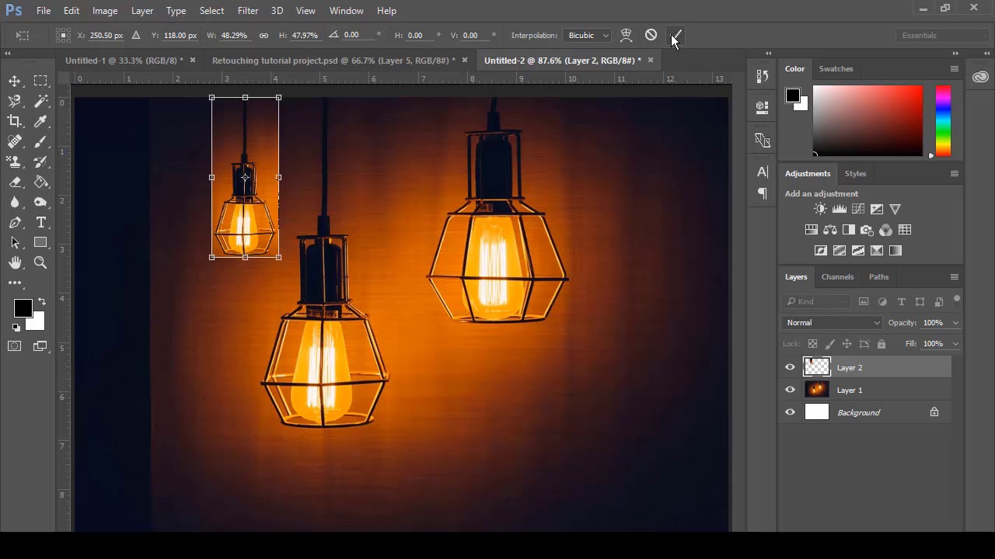Select the Quick Selection tool
This screenshot has width=995, height=559.
(x=40, y=101)
